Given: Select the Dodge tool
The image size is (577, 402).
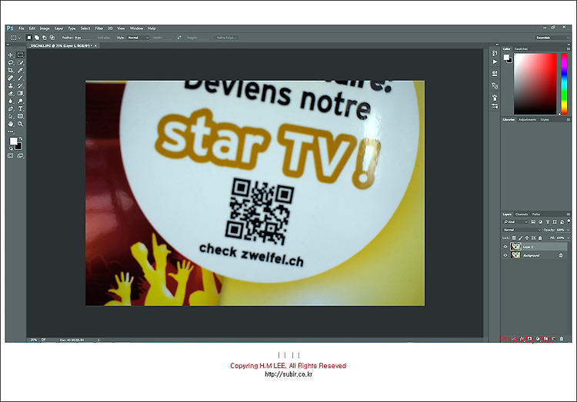Looking at the screenshot, I should point(20,101).
